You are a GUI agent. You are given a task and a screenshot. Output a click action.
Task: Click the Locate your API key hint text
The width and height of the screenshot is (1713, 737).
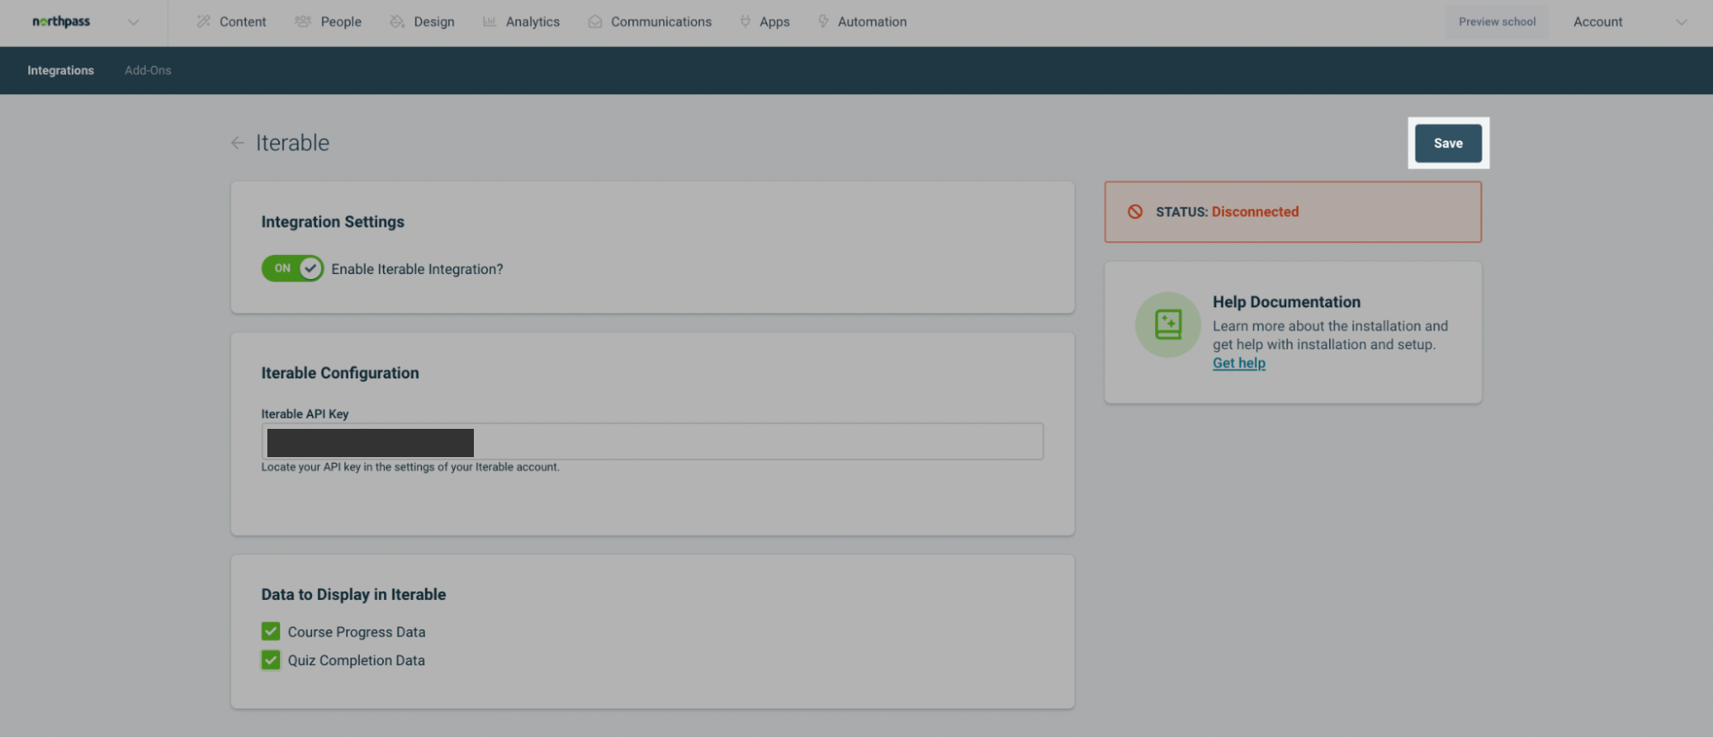[410, 467]
